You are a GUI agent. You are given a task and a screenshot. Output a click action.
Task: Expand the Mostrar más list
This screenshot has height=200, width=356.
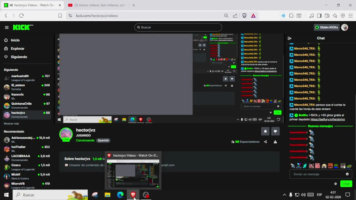click(11, 124)
